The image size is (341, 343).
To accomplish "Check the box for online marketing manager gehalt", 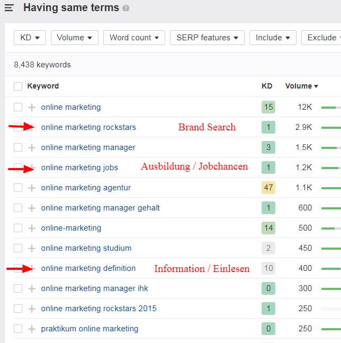I will [x=18, y=208].
